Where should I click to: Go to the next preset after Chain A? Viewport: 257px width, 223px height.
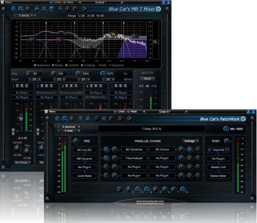point(186,112)
